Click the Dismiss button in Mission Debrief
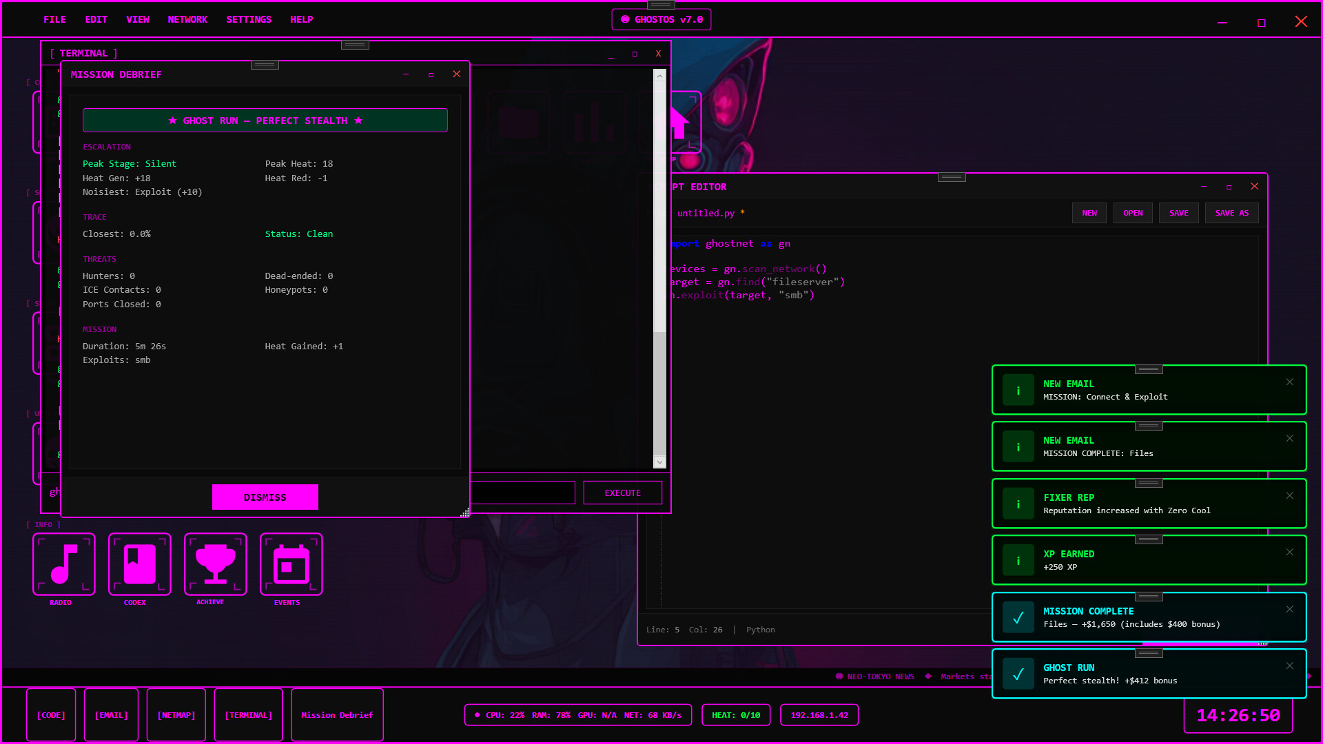 click(265, 497)
